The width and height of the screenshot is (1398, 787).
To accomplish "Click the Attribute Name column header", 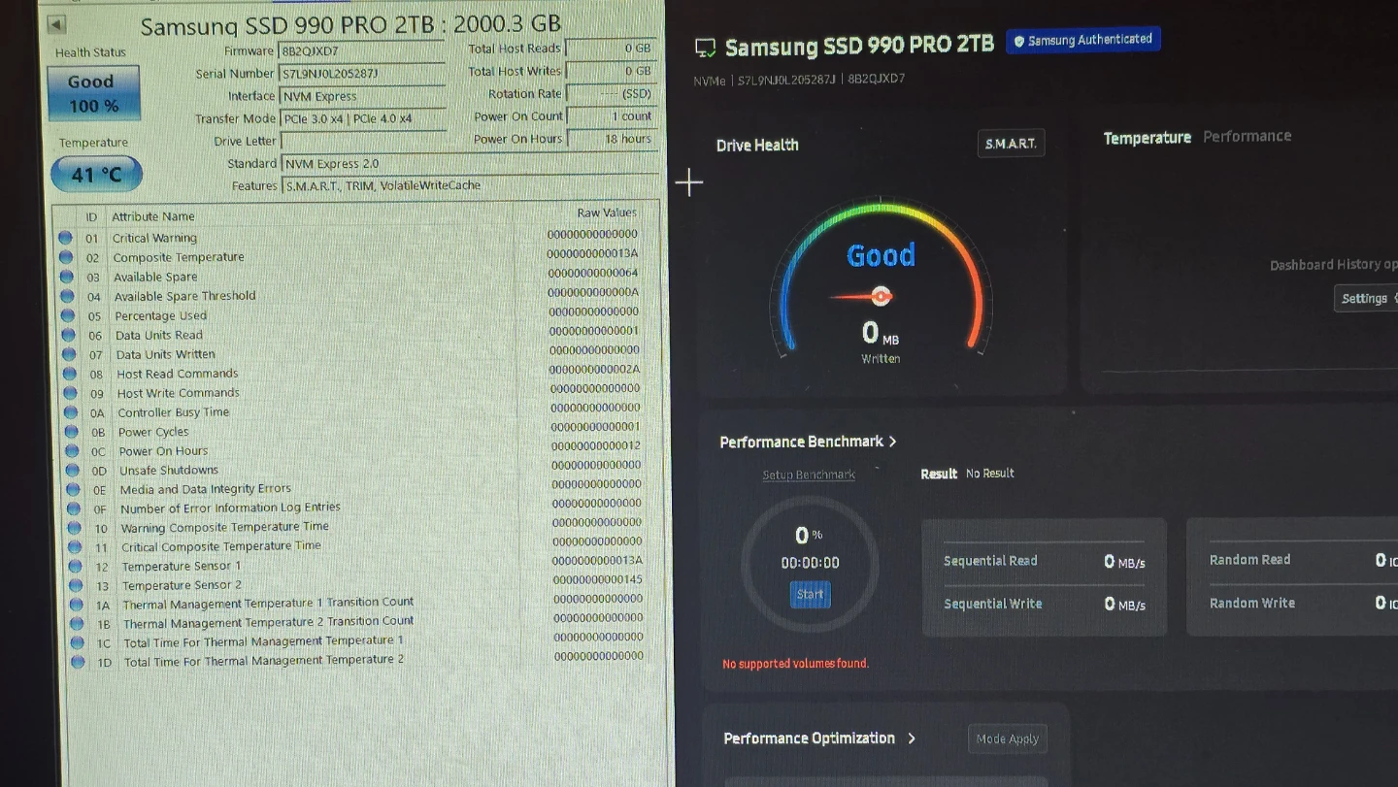I will click(x=152, y=216).
